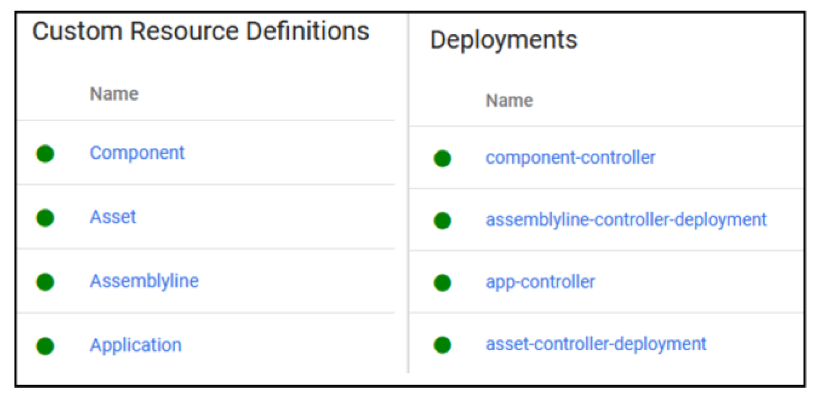
Task: Click the Deployments section heading
Action: (504, 40)
